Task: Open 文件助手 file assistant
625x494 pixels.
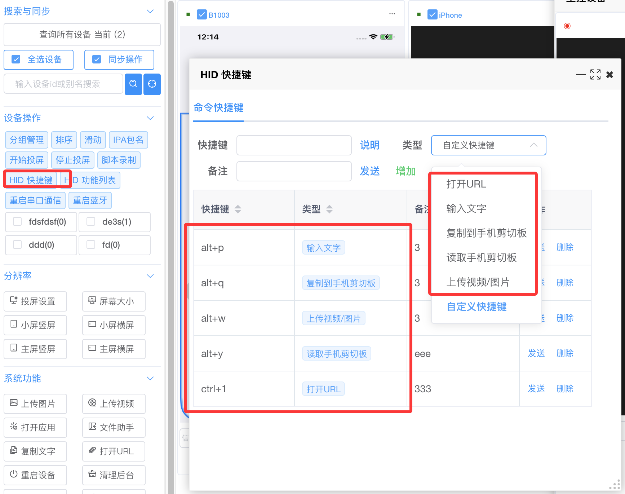Action: [114, 427]
